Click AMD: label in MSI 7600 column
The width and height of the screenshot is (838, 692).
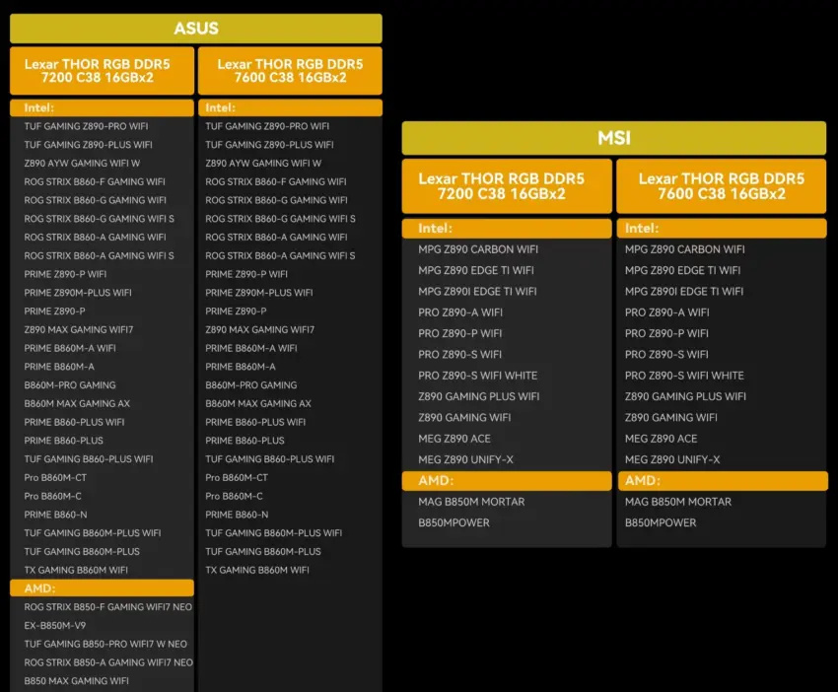643,480
